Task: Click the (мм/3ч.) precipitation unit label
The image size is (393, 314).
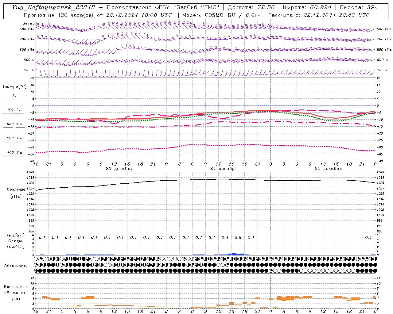Action: [x=16, y=235]
